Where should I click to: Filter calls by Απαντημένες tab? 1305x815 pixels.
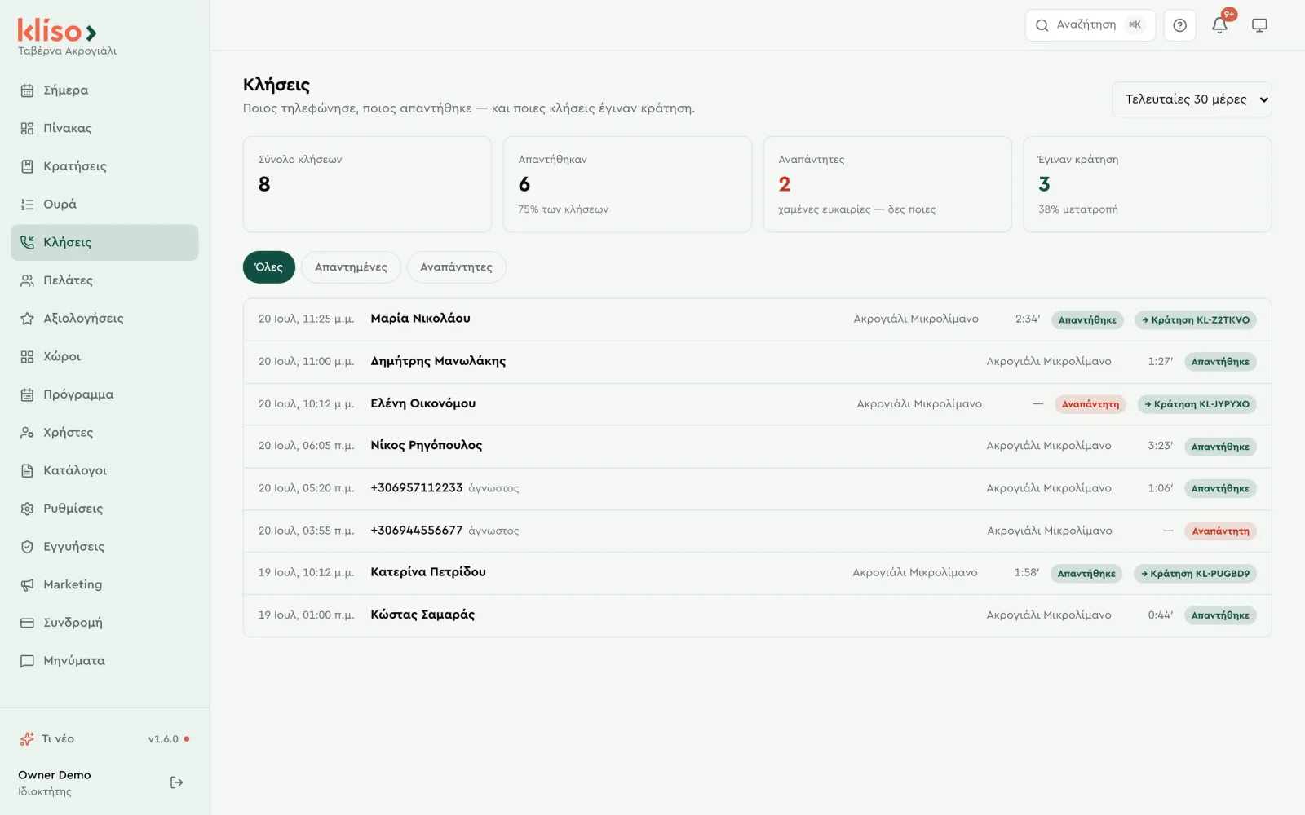[351, 267]
